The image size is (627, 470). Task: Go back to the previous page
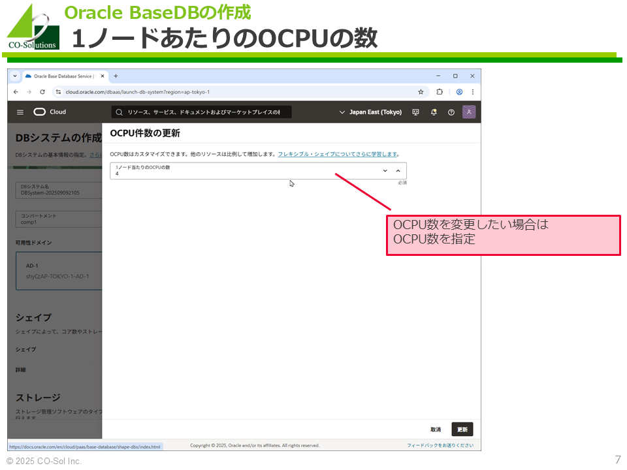click(x=16, y=92)
